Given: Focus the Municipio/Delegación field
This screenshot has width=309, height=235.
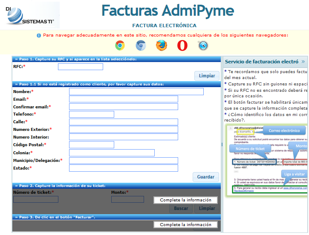Looking at the screenshot, I should pos(124,161).
